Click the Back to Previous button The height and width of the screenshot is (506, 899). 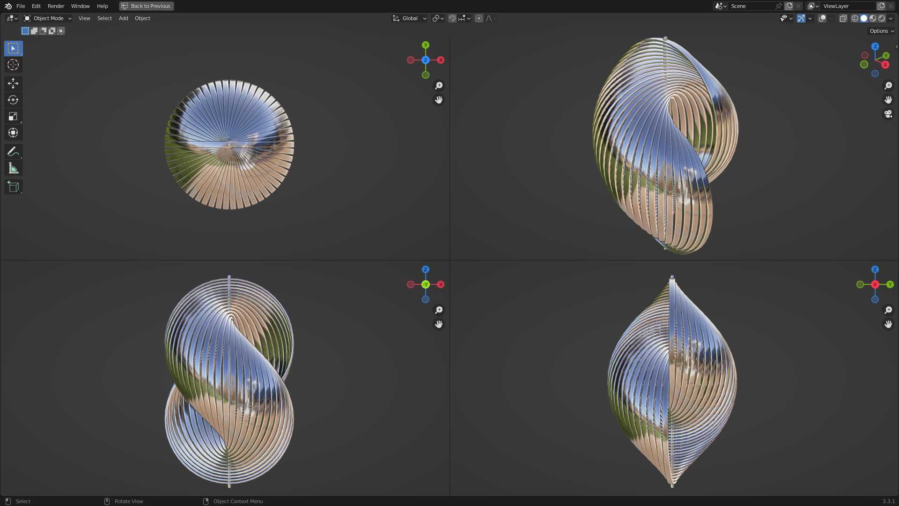[x=147, y=6]
